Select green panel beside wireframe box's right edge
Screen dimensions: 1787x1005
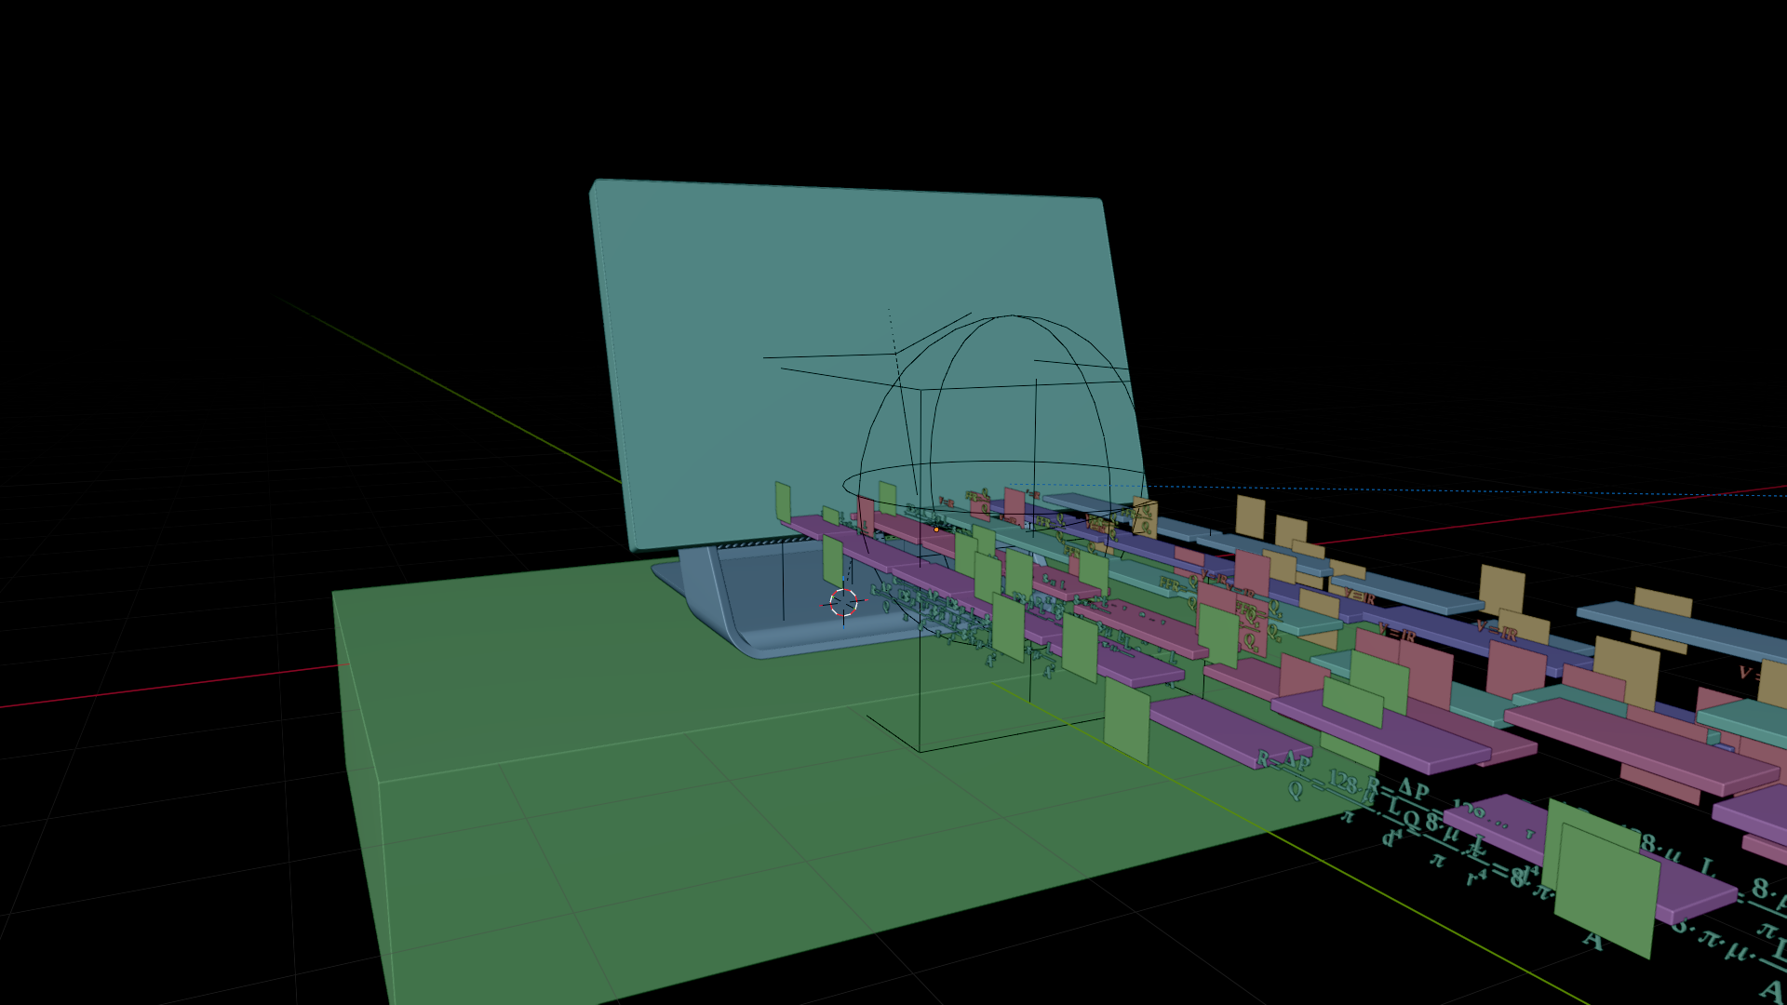click(x=1126, y=721)
